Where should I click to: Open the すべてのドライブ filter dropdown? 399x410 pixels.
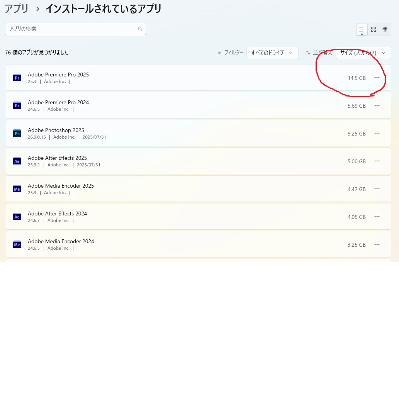[272, 53]
